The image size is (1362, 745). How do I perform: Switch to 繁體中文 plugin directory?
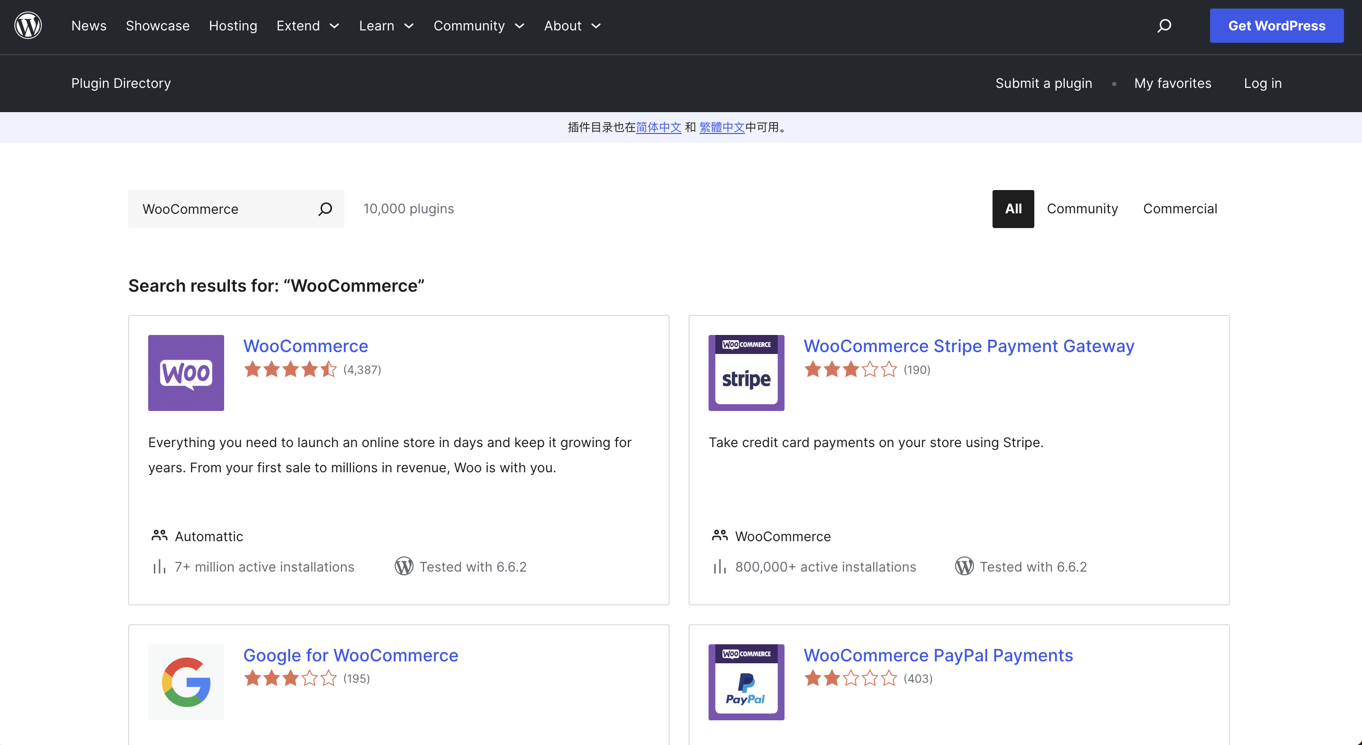[x=722, y=127]
